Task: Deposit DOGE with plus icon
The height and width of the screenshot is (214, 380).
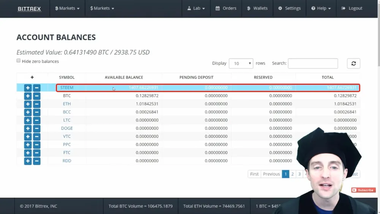Action: tap(28, 128)
